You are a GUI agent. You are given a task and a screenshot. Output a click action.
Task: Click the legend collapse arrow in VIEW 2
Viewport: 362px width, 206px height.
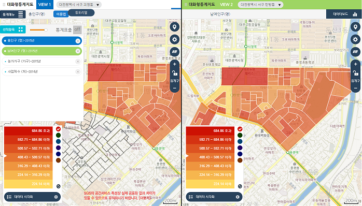(187, 156)
